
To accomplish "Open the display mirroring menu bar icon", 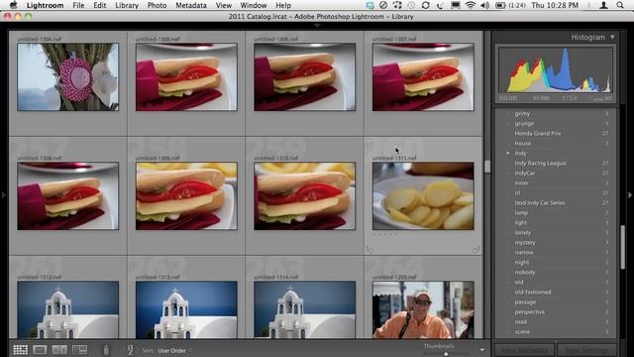I will (456, 5).
